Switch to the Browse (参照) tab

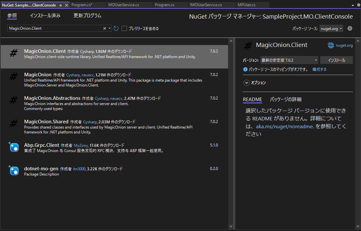pyautogui.click(x=12, y=16)
